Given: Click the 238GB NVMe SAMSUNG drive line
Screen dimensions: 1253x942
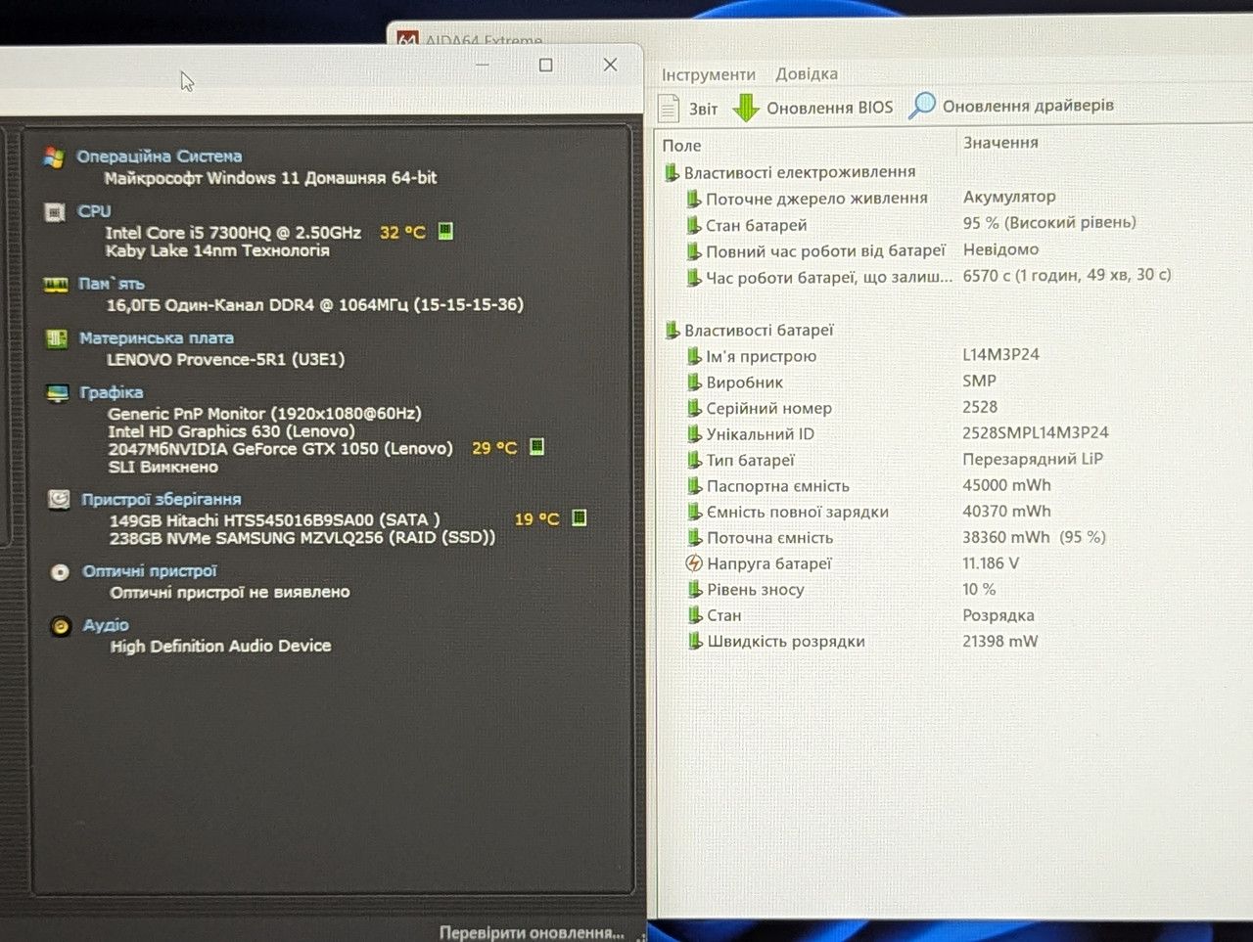Looking at the screenshot, I should 302,538.
